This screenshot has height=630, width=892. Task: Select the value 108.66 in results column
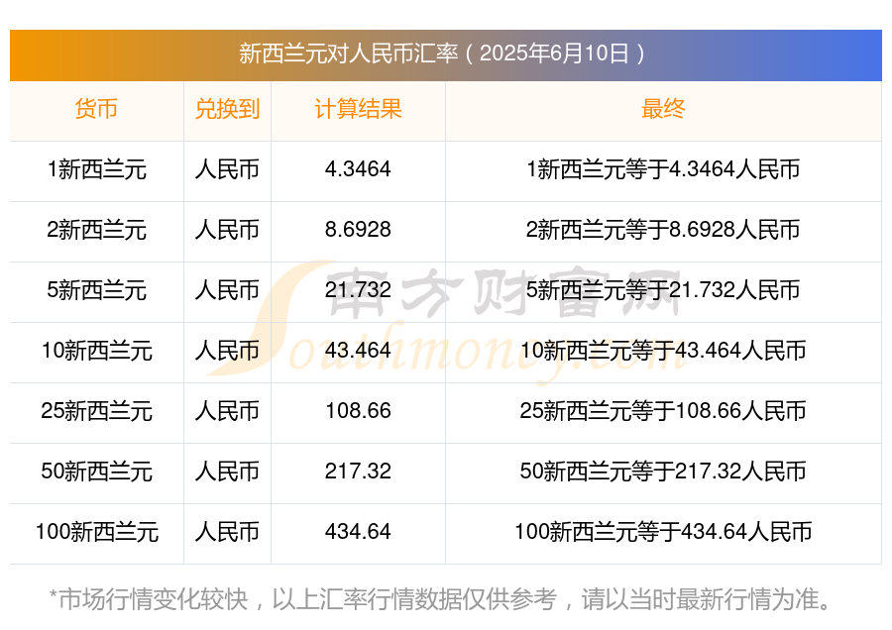pos(358,411)
